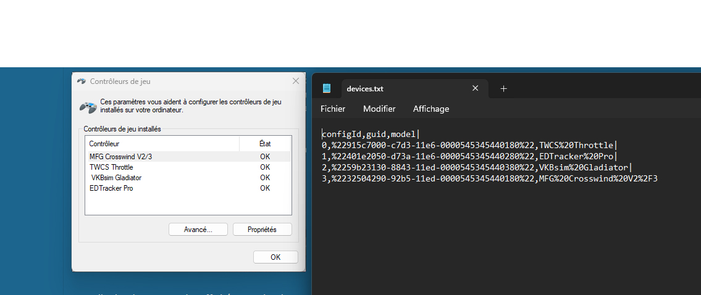Sort list by Contrôleur column header

click(162, 143)
